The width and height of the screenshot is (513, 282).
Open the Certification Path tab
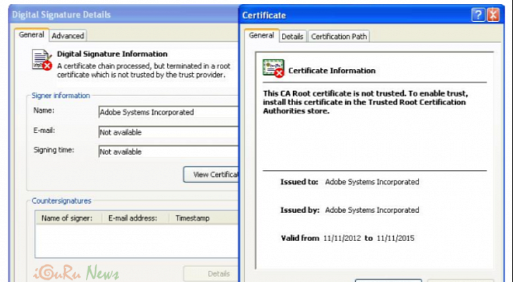pos(339,36)
